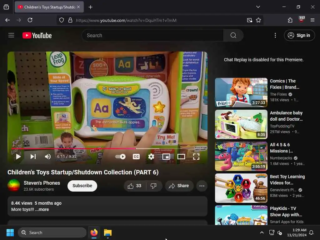Open Numberjacks Missions video thumbnail
This screenshot has width=320, height=240.
[x=241, y=156]
